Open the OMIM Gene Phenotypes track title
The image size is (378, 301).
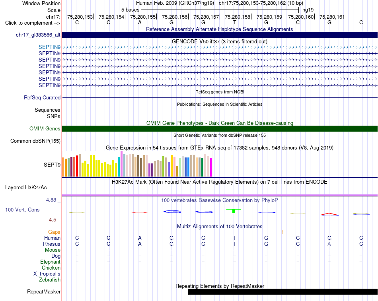click(220, 123)
